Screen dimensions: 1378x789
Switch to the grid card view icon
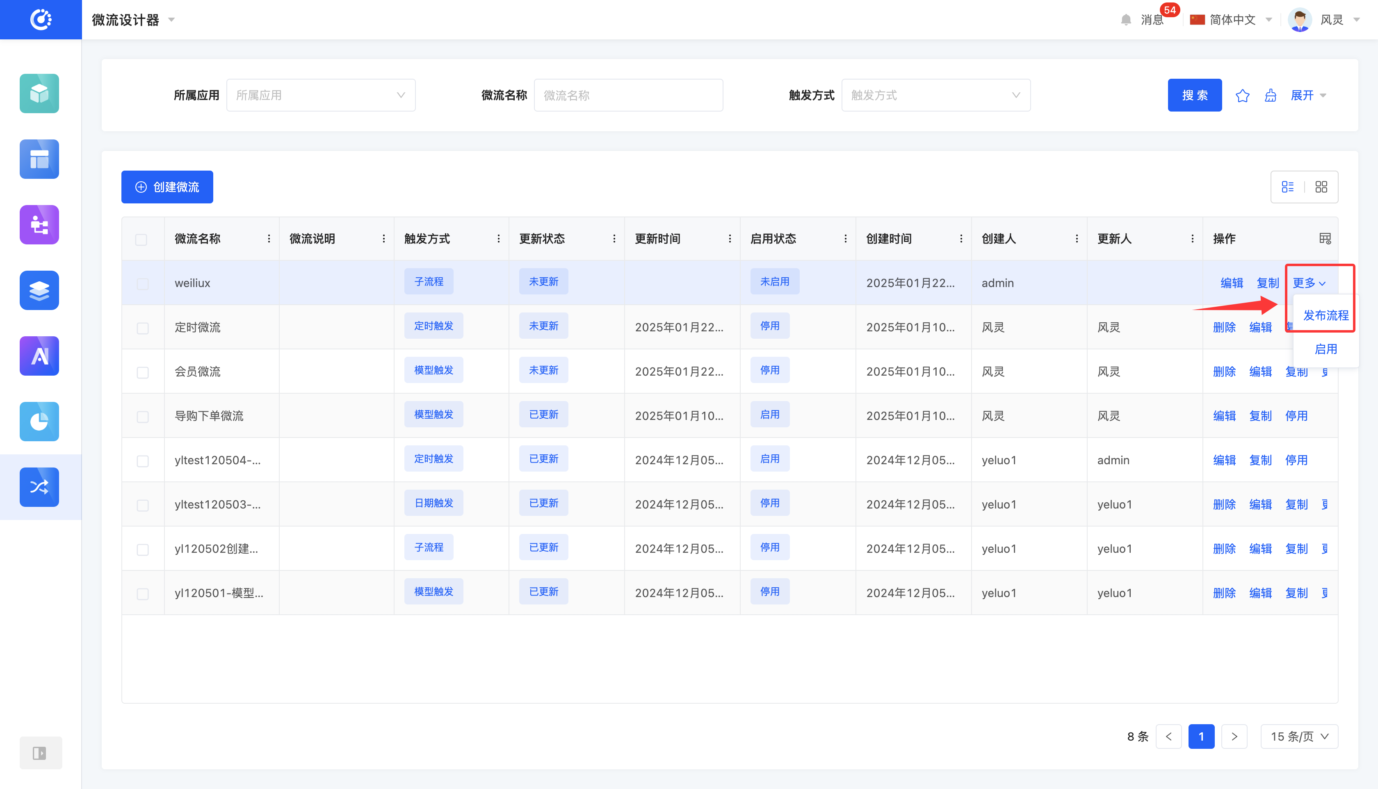1321,187
